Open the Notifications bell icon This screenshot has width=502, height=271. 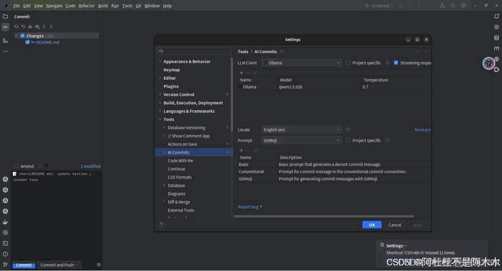click(x=497, y=16)
